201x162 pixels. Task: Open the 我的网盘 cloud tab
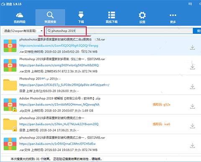coord(20,18)
